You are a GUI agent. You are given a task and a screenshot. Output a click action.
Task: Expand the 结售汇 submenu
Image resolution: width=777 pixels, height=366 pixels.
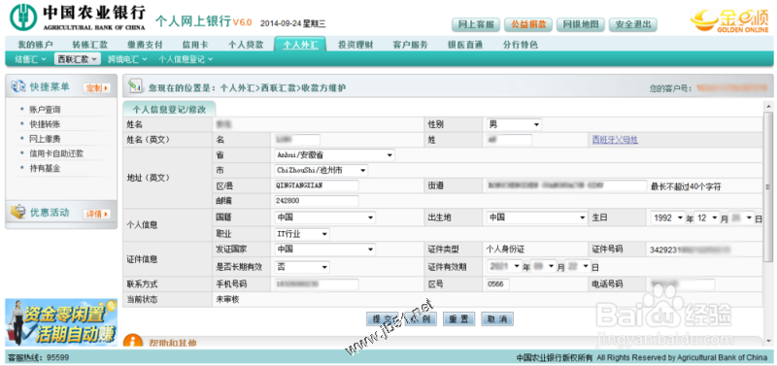click(30, 59)
